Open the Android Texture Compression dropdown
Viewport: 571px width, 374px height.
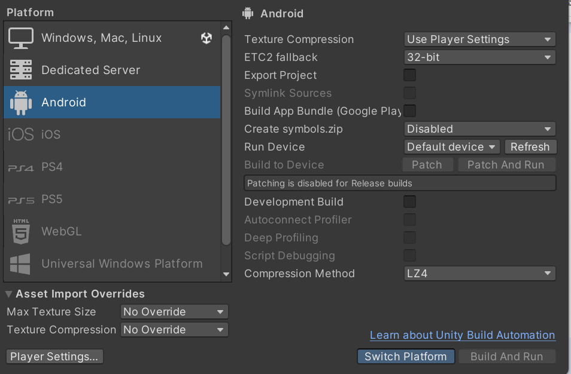click(479, 39)
